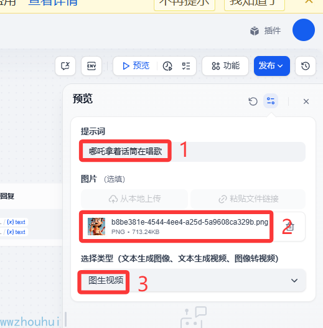Click the chevron on the type selector
Screen dimensions: 323x328
coord(294,280)
